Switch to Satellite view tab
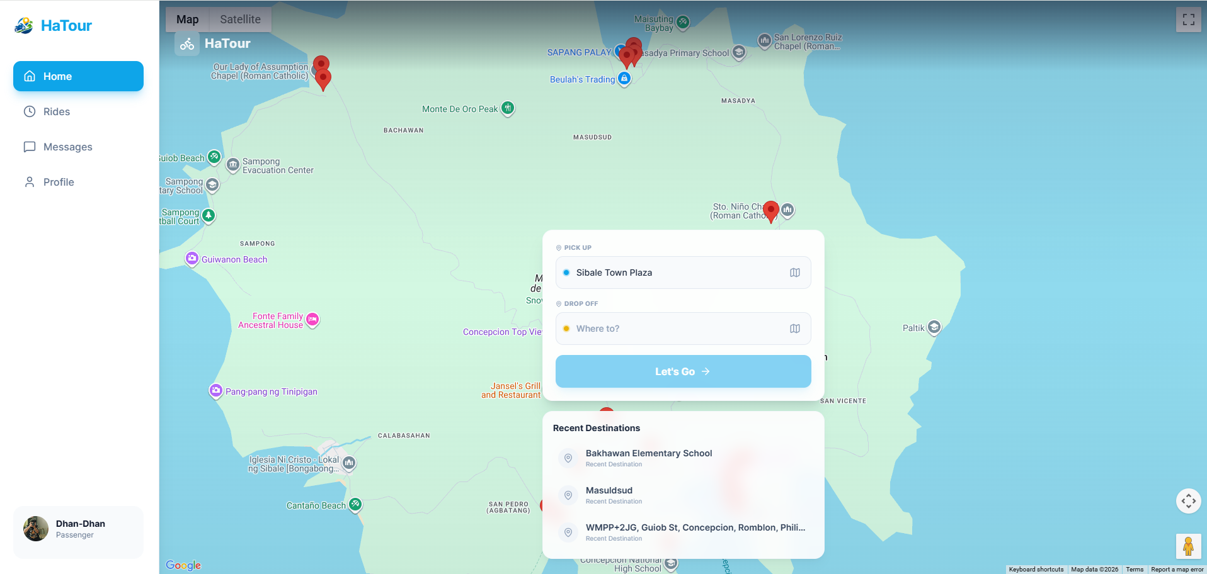Image resolution: width=1207 pixels, height=574 pixels. coord(240,20)
